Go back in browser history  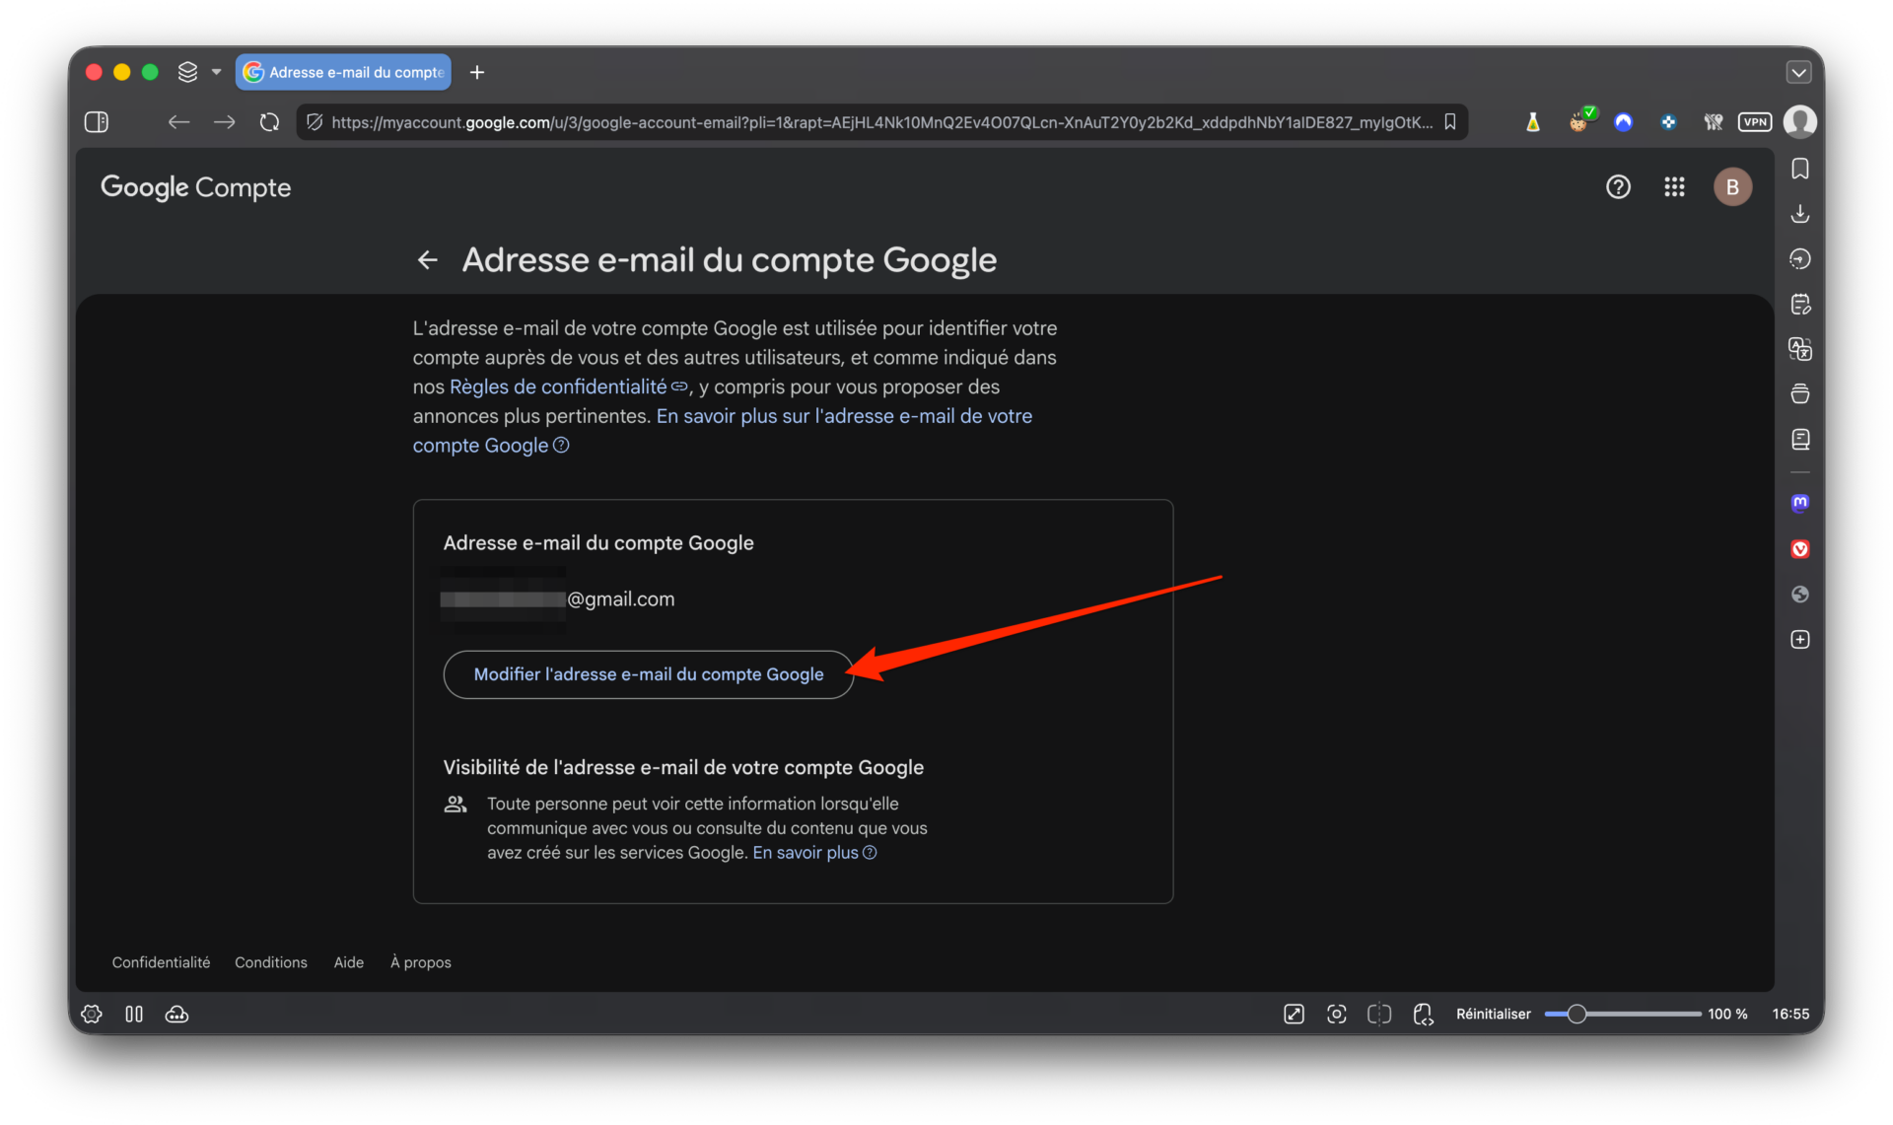[178, 122]
